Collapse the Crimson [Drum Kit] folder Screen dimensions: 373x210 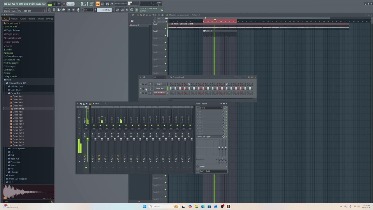17,83
